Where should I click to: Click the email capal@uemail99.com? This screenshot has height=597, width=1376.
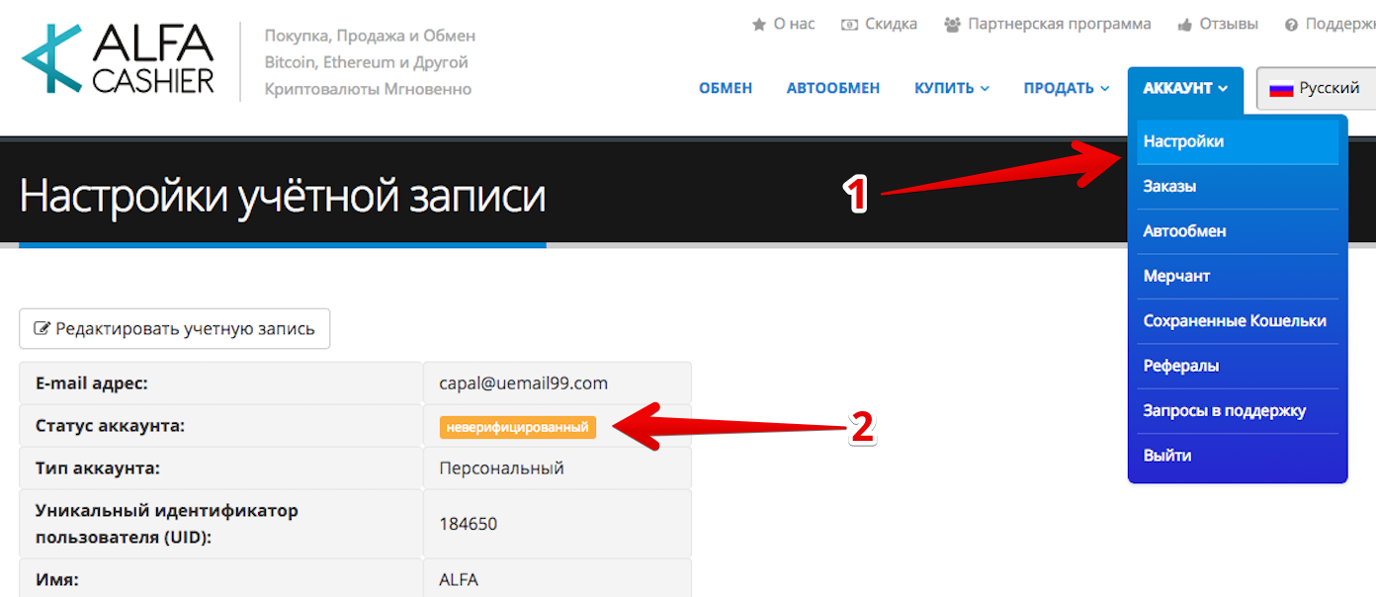coord(523,383)
